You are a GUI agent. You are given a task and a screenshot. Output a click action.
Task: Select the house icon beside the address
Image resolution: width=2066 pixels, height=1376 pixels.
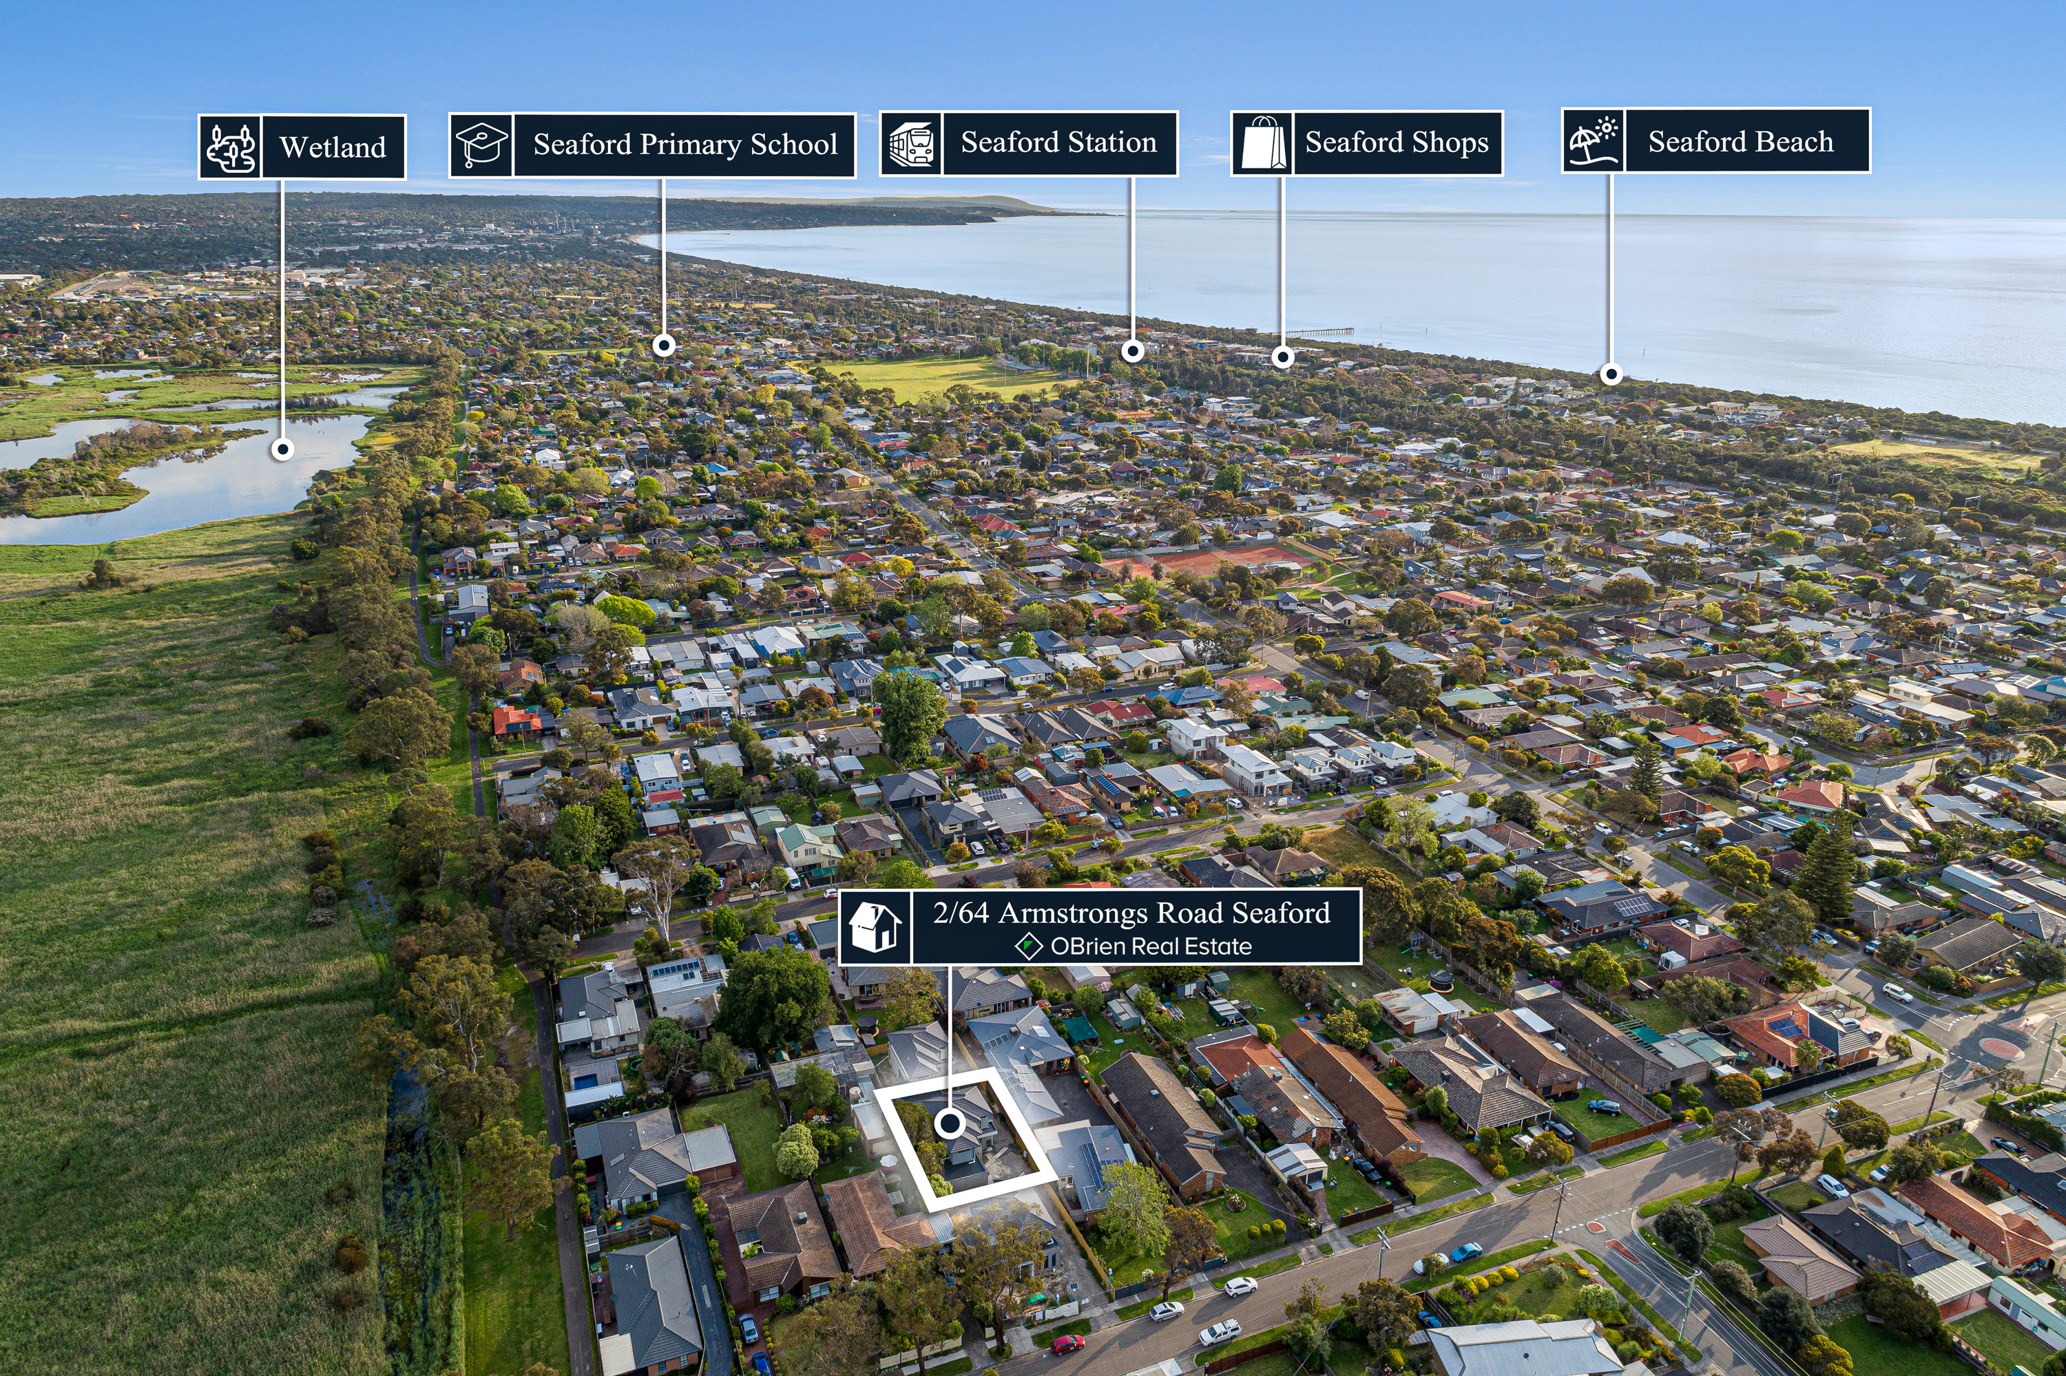pos(875,927)
